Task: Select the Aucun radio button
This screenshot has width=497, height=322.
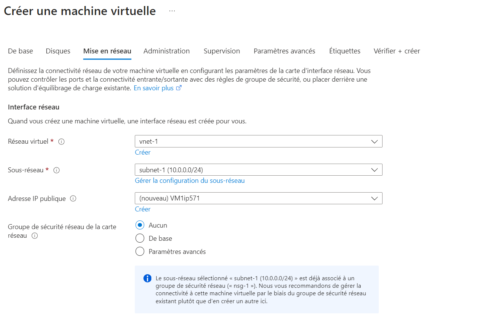Action: click(x=140, y=225)
